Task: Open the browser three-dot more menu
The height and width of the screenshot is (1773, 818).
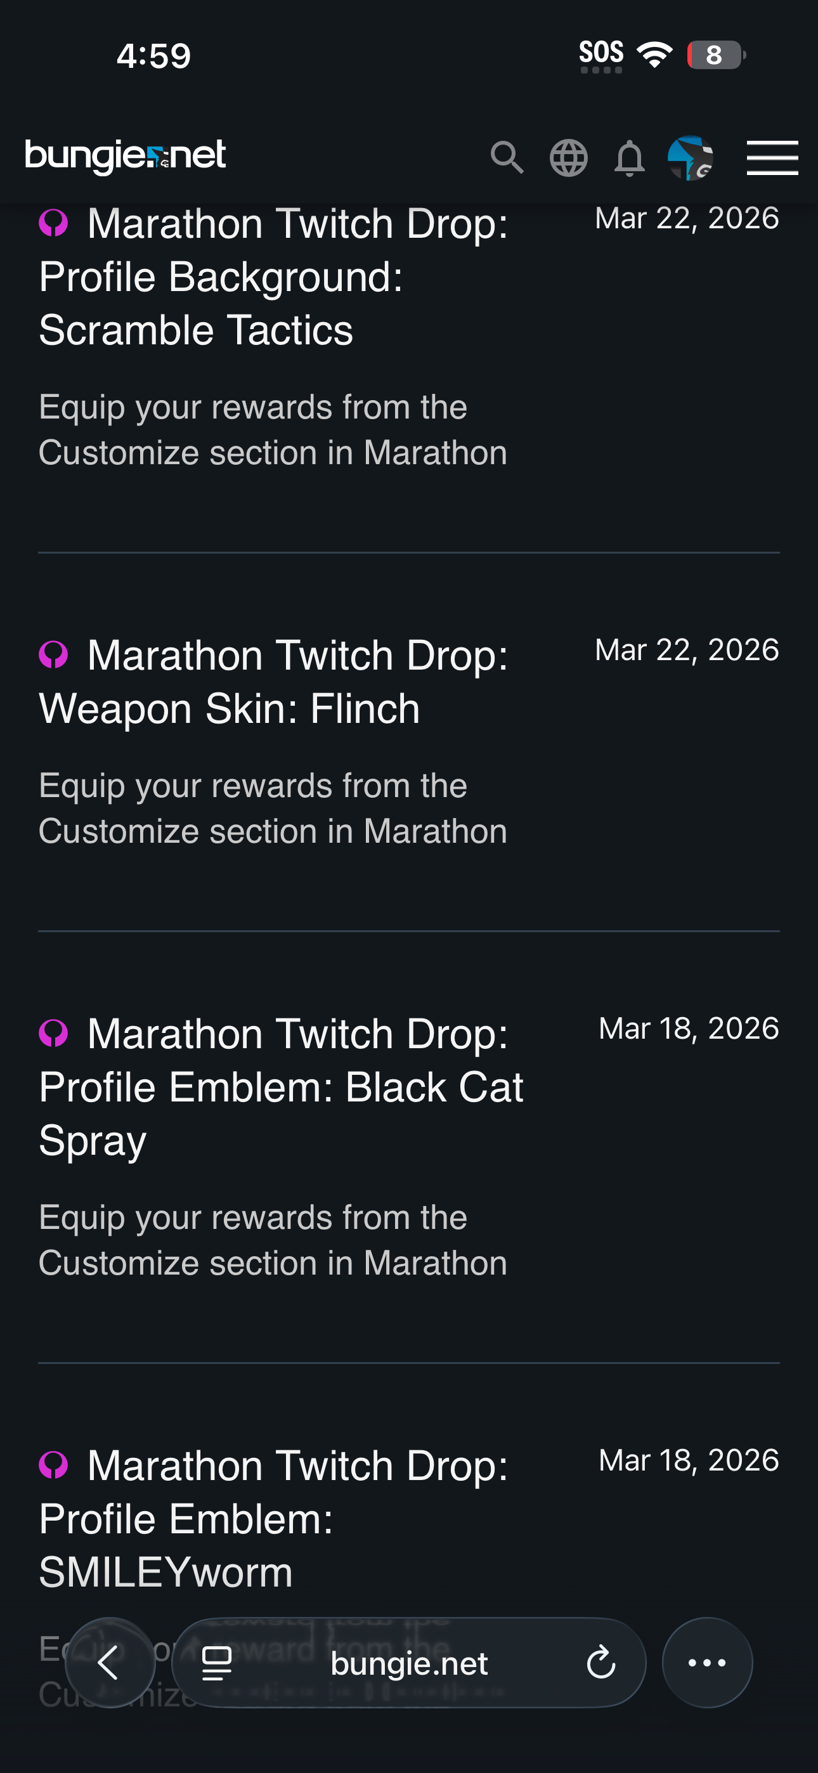Action: tap(707, 1662)
